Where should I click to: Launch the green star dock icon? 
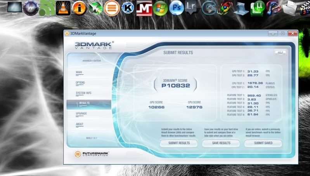click(x=96, y=8)
